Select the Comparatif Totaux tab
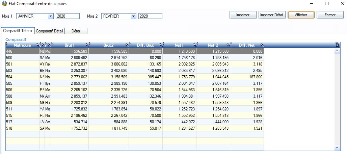347x154 pixels. click(18, 31)
